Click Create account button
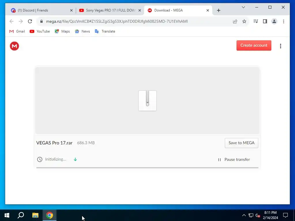The height and width of the screenshot is (221, 295). pos(254,45)
